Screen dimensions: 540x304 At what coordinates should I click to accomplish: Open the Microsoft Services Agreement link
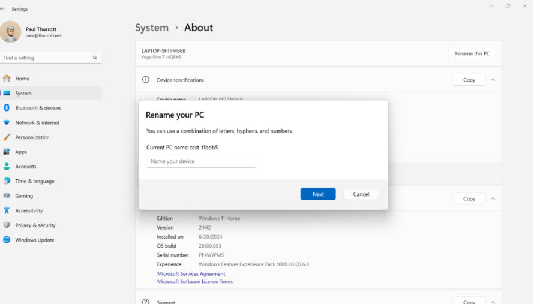point(191,274)
